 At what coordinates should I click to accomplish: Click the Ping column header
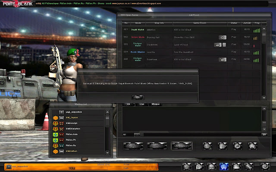coord(257,23)
